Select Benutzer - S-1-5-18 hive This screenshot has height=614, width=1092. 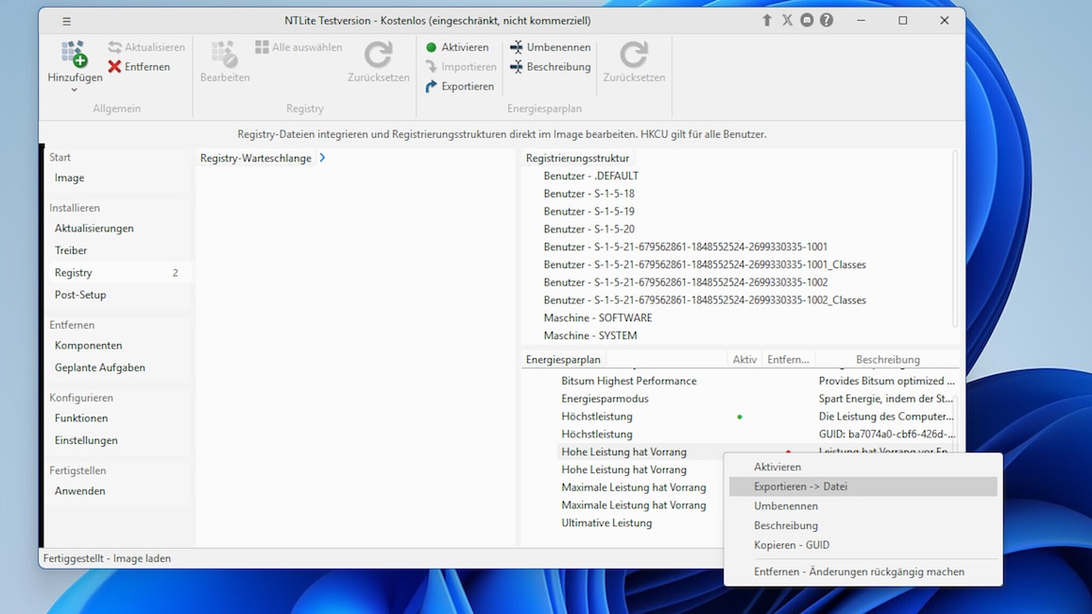pyautogui.click(x=589, y=194)
